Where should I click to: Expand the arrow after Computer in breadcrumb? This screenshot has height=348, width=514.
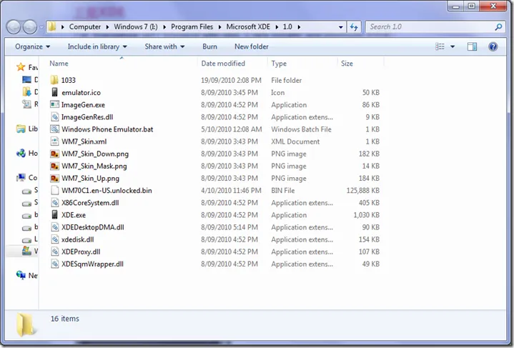pyautogui.click(x=107, y=27)
